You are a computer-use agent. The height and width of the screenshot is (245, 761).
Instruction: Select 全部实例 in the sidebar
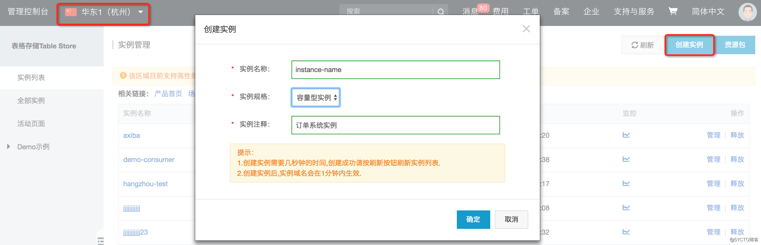coord(31,101)
